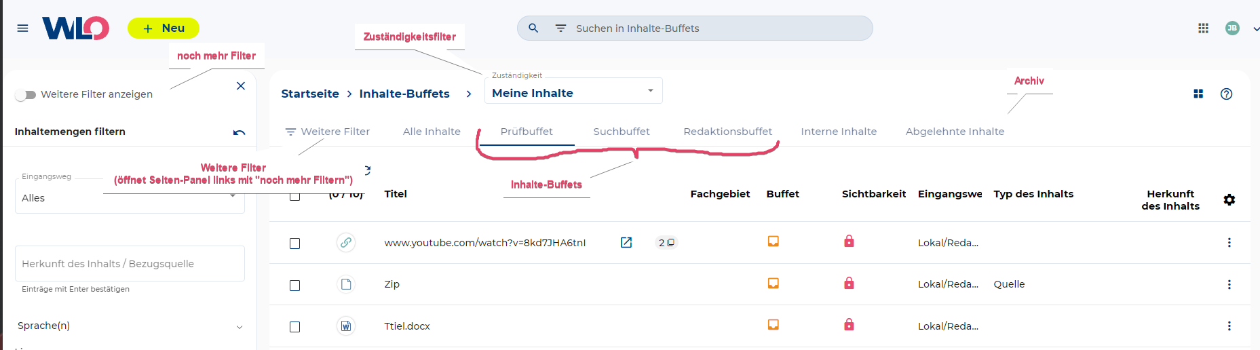Open the help question mark icon

pos(1226,94)
